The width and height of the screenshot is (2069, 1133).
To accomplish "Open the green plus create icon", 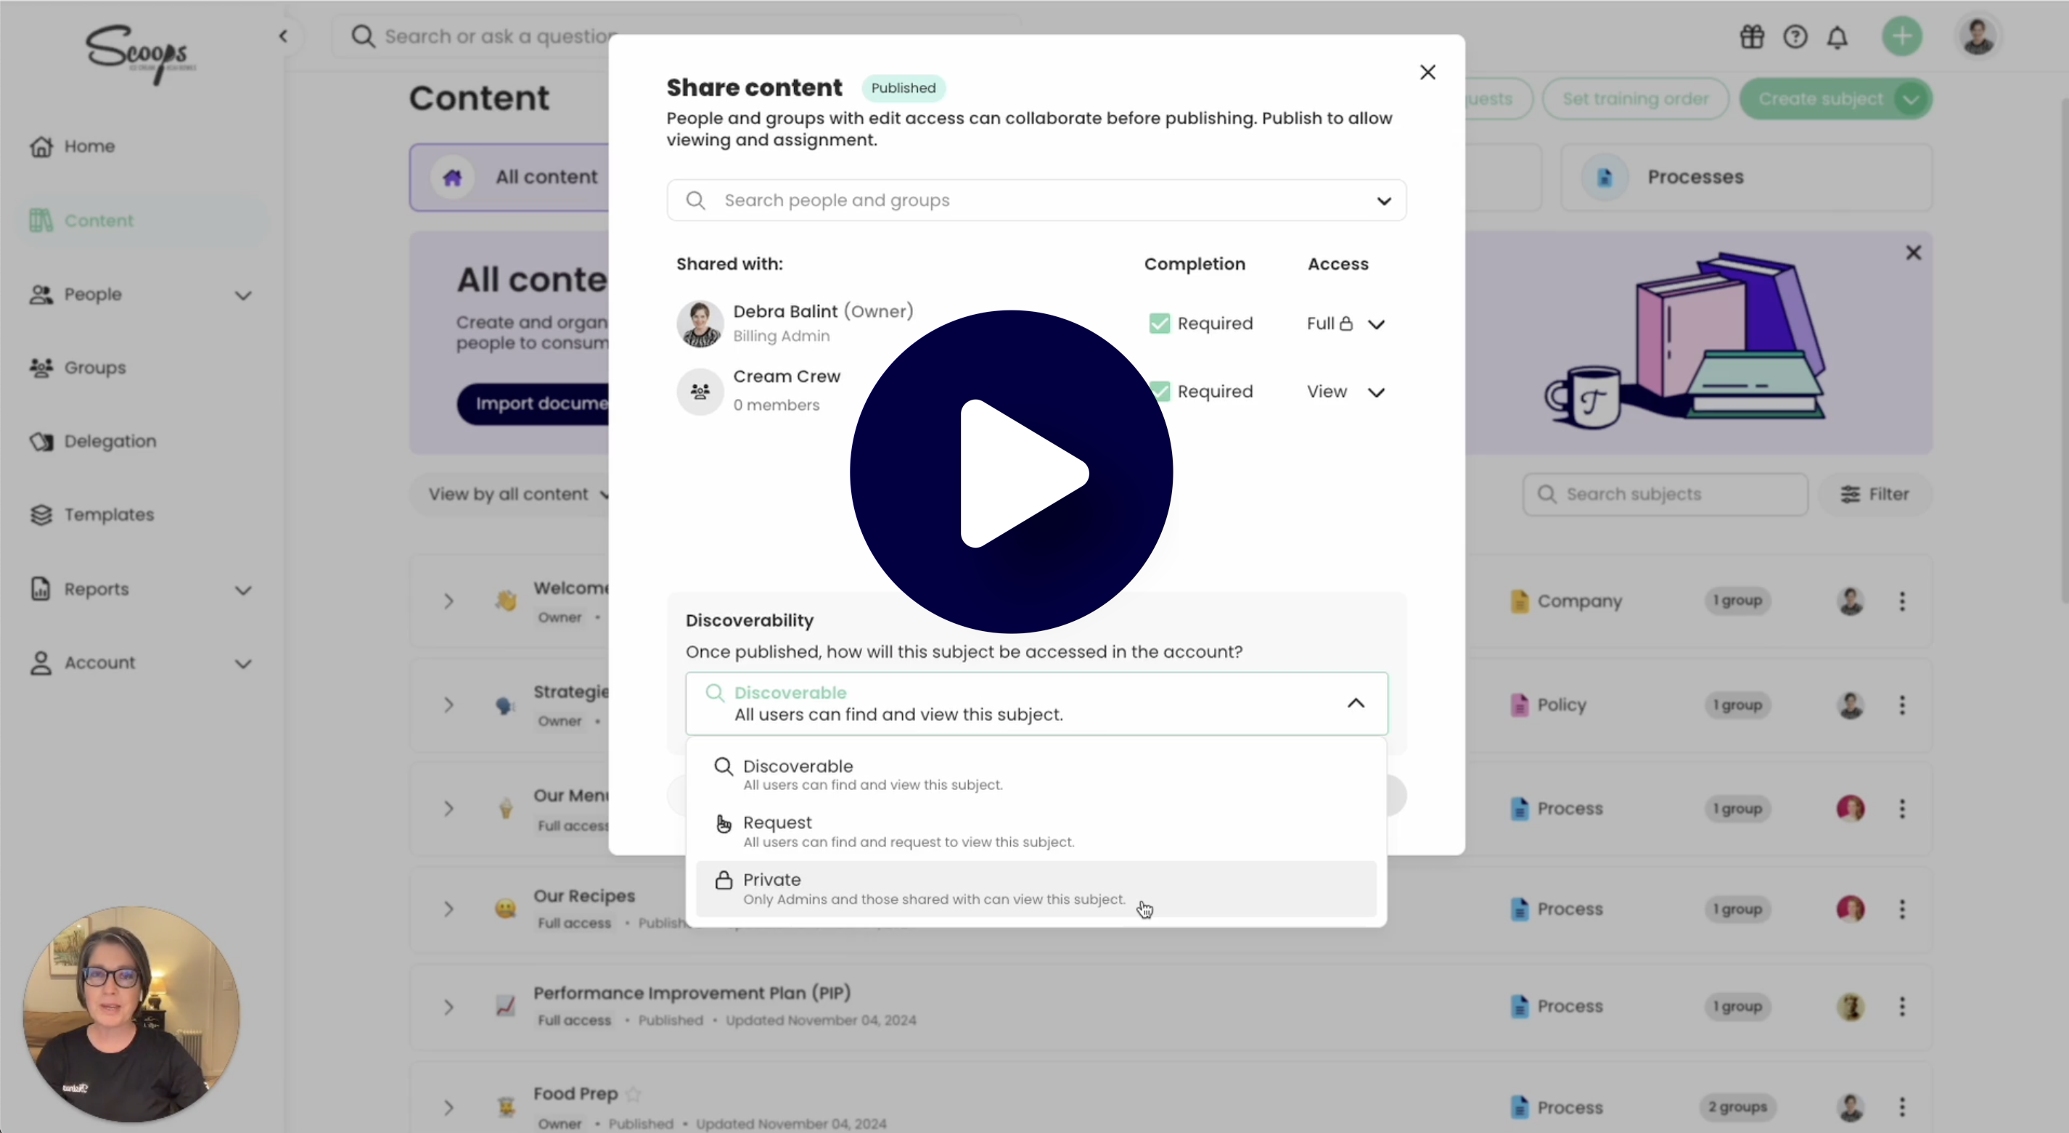I will point(1903,36).
